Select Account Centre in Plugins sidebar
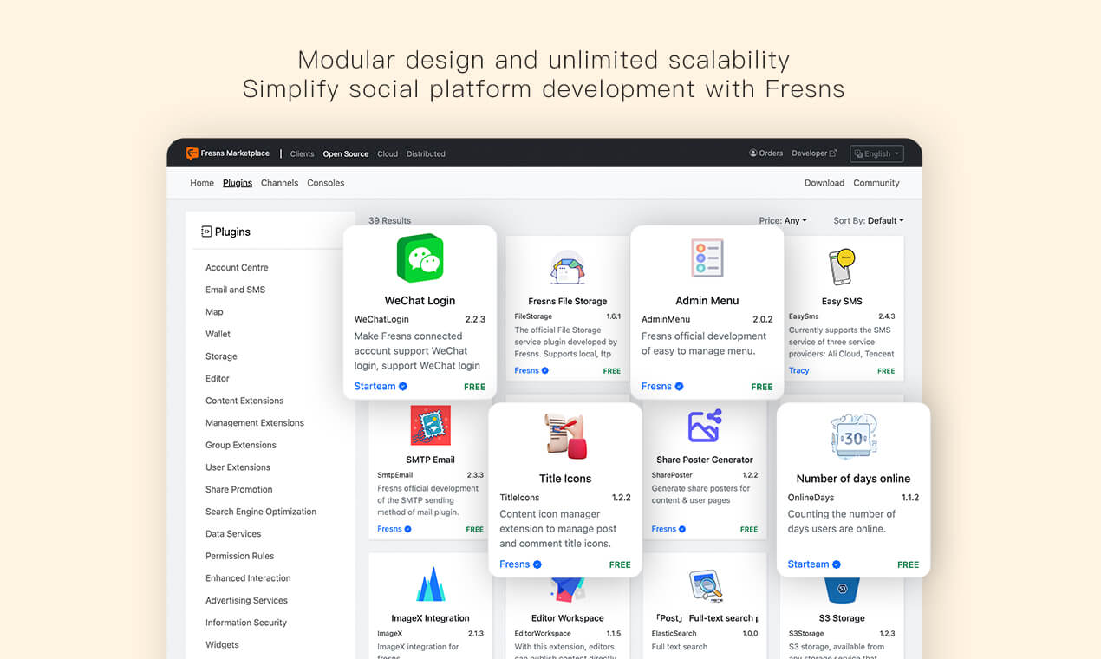This screenshot has width=1101, height=659. [237, 268]
